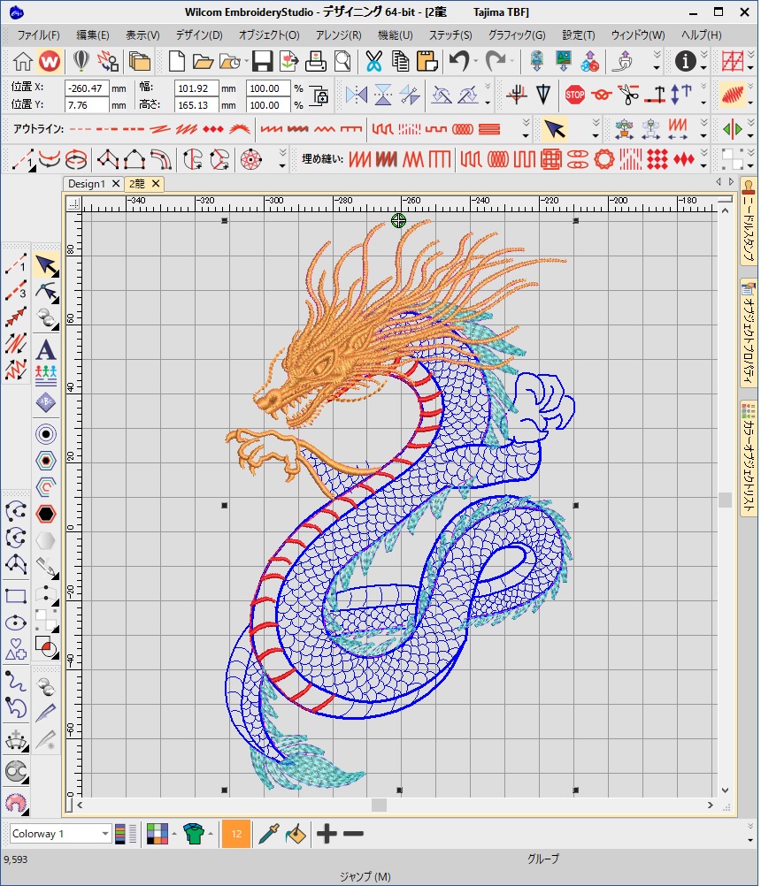Select the Reshape tool in the left toolbox
This screenshot has height=886, width=761.
coord(46,292)
